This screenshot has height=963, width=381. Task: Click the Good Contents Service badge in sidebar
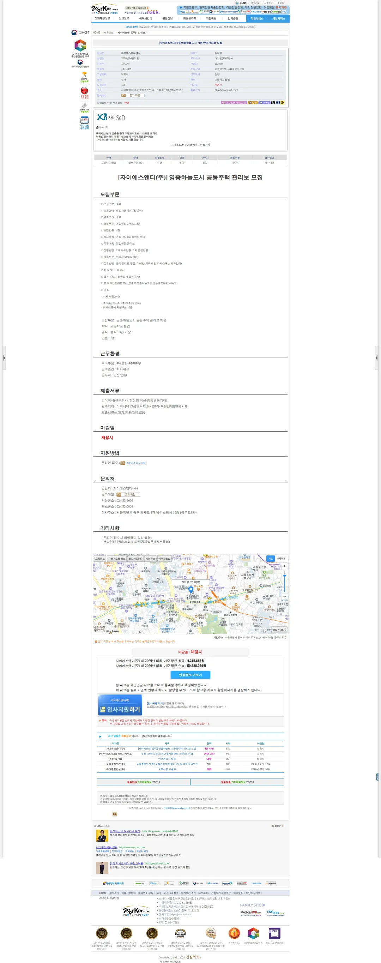[x=80, y=49]
